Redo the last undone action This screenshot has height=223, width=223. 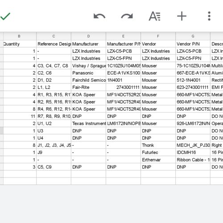[x=127, y=16]
